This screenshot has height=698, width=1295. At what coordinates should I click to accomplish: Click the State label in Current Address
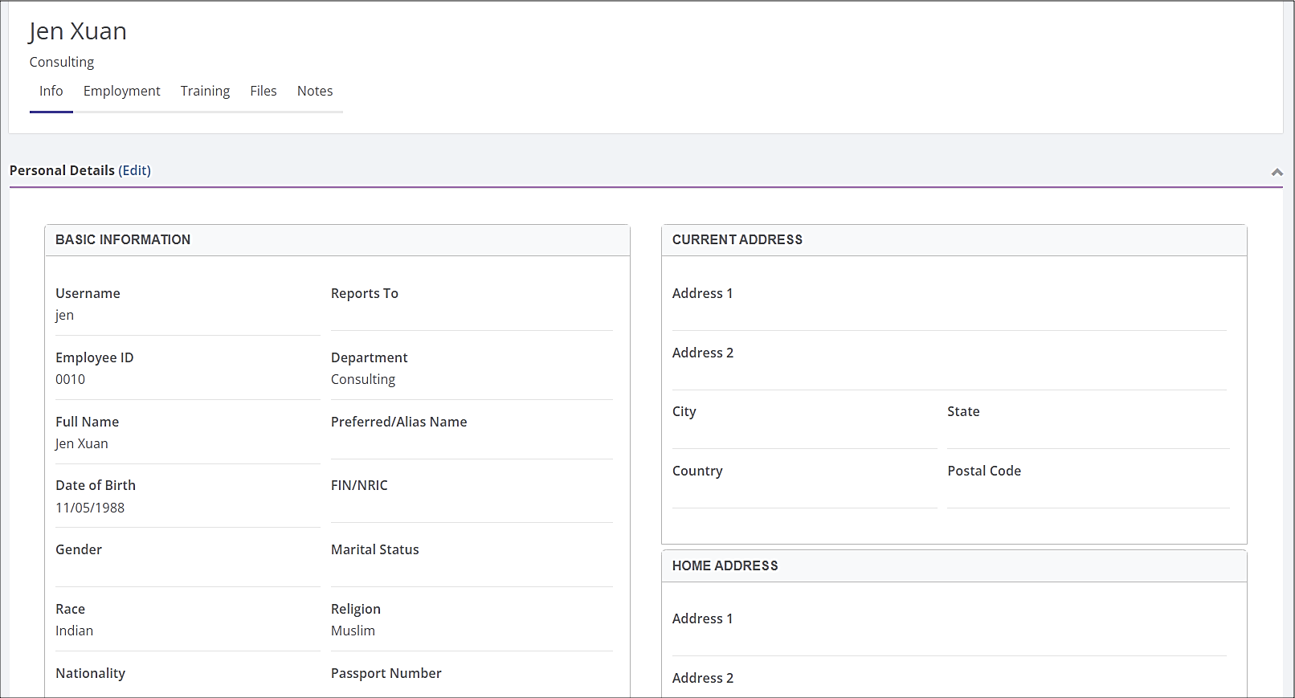tap(964, 411)
